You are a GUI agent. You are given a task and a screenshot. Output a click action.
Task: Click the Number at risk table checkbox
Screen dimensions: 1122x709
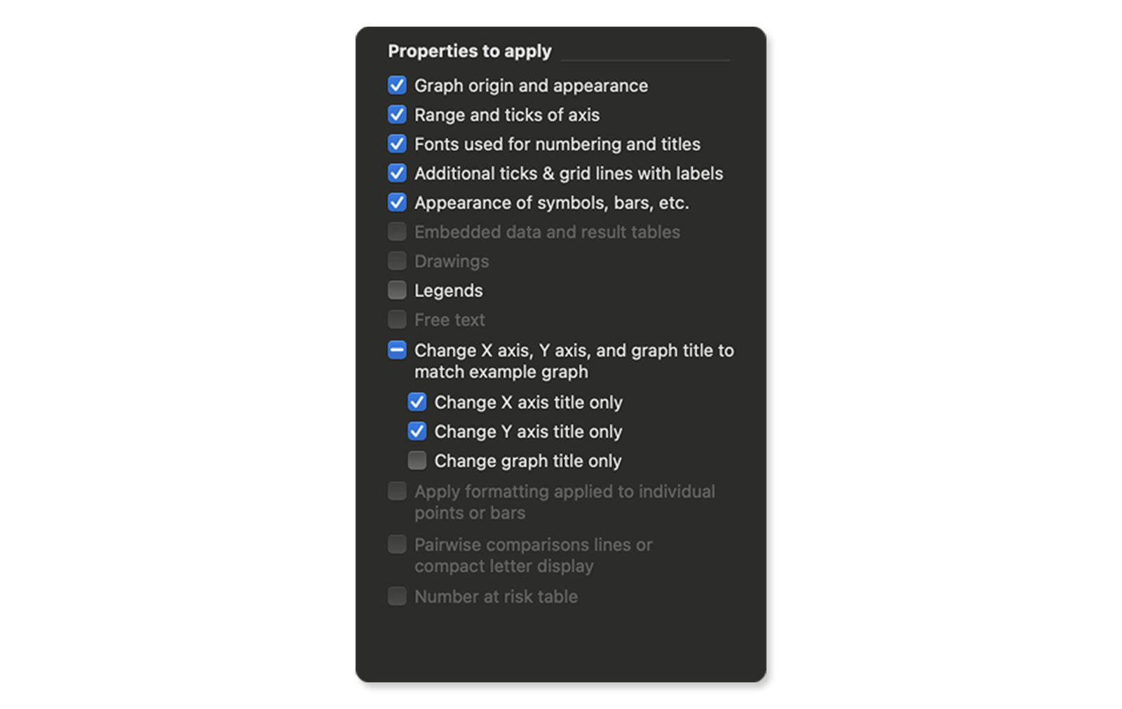[x=397, y=596]
